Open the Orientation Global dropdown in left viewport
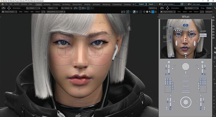 (33, 8)
